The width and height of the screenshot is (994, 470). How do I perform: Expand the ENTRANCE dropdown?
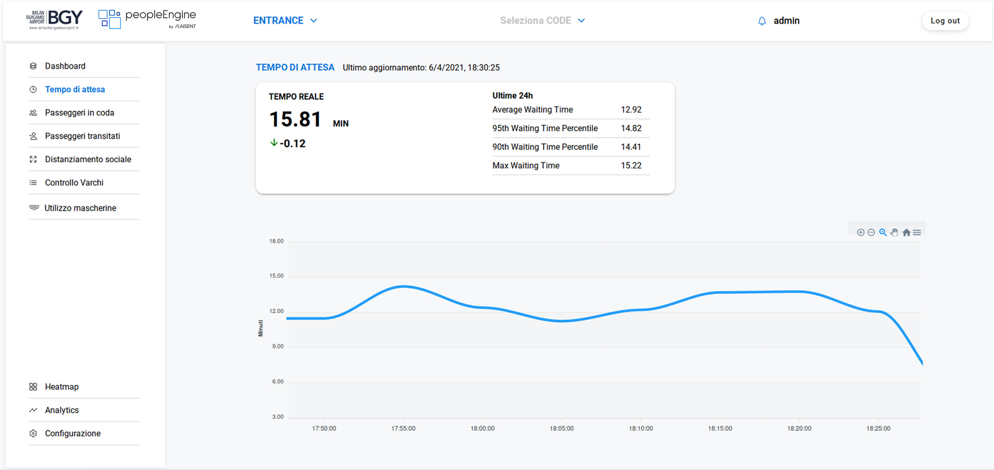click(x=285, y=21)
